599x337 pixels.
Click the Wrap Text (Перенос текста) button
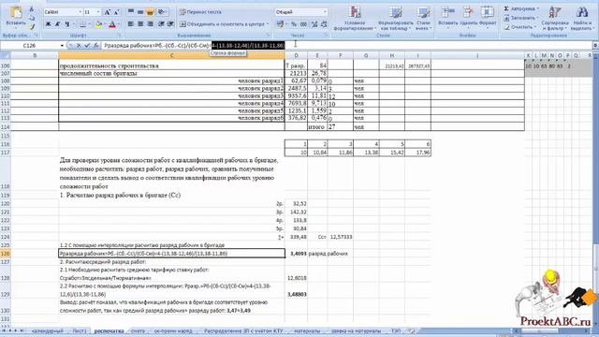(x=200, y=12)
